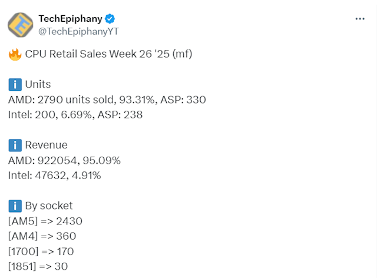Click the Intel revenue 47632 line
This screenshot has height=278, width=377.
55,176
